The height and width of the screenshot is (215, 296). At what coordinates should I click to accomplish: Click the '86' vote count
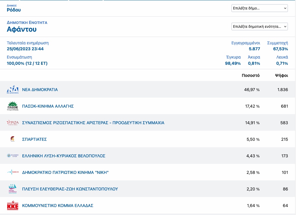point(285,189)
